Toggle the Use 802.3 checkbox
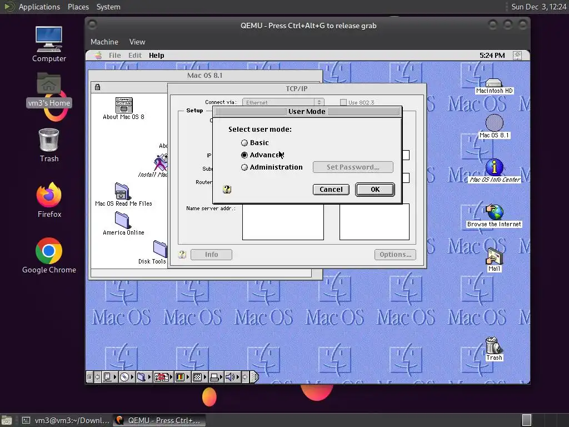This screenshot has height=427, width=569. (343, 102)
